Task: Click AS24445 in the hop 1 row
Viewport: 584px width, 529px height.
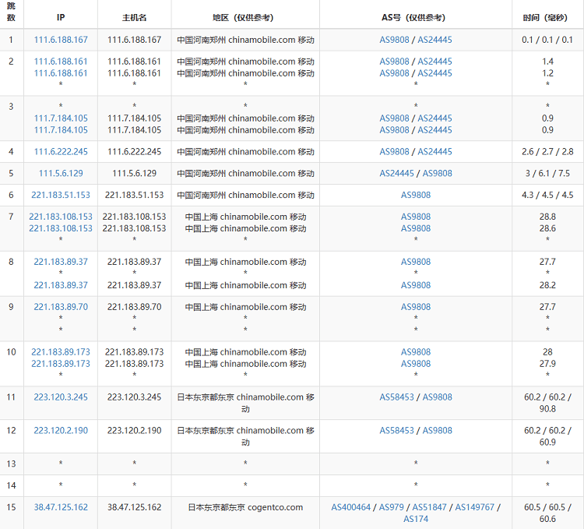Action: [x=434, y=40]
